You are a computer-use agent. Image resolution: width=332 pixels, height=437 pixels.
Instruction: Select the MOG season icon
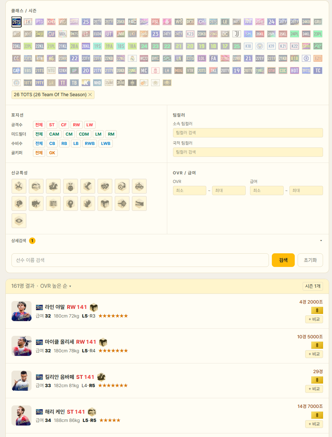179,70
